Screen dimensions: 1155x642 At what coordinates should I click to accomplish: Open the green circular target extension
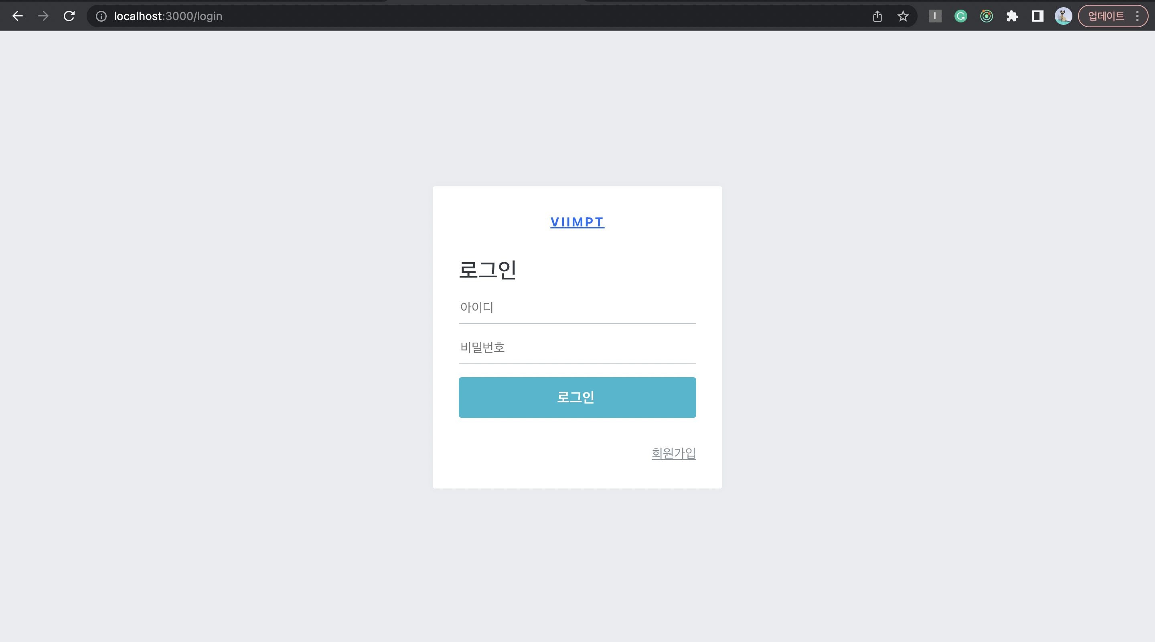(x=987, y=16)
